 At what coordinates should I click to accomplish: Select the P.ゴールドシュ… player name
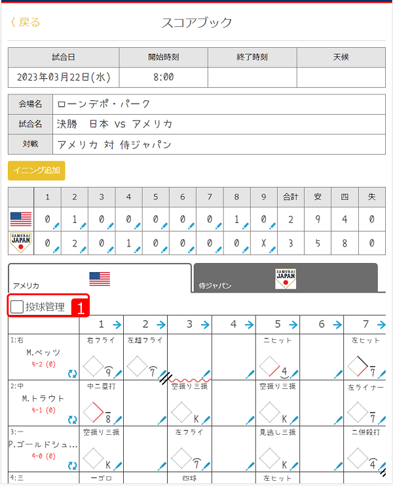[43, 444]
